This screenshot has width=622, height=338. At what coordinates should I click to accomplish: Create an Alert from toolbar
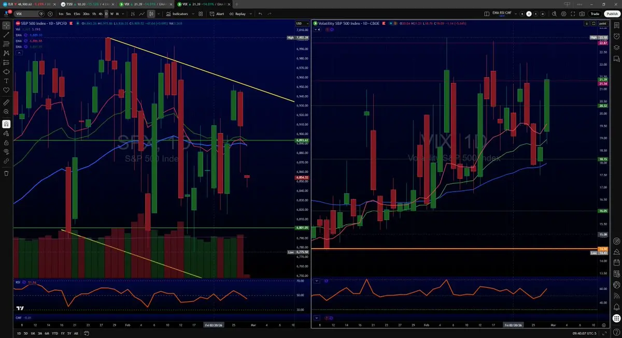click(218, 13)
